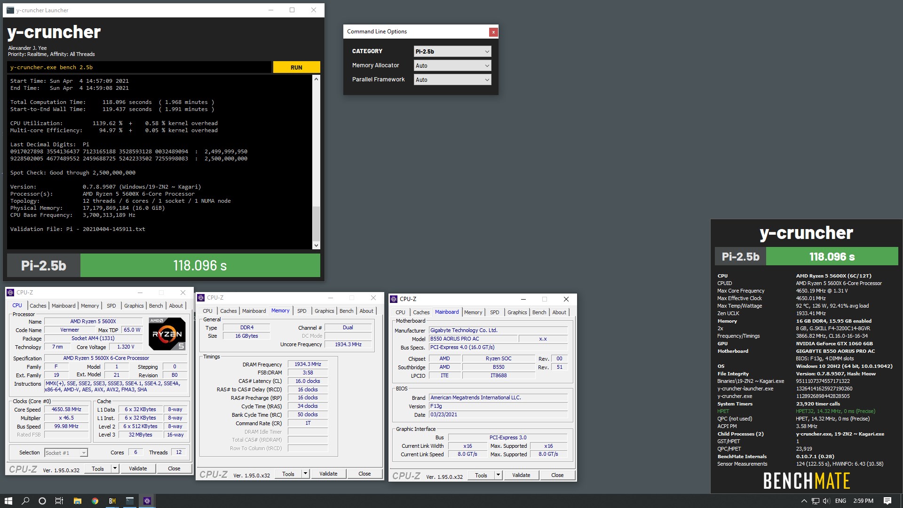Image resolution: width=903 pixels, height=508 pixels.
Task: Open the CATEGORY dropdown showing Pi-2.5b
Action: coord(452,51)
